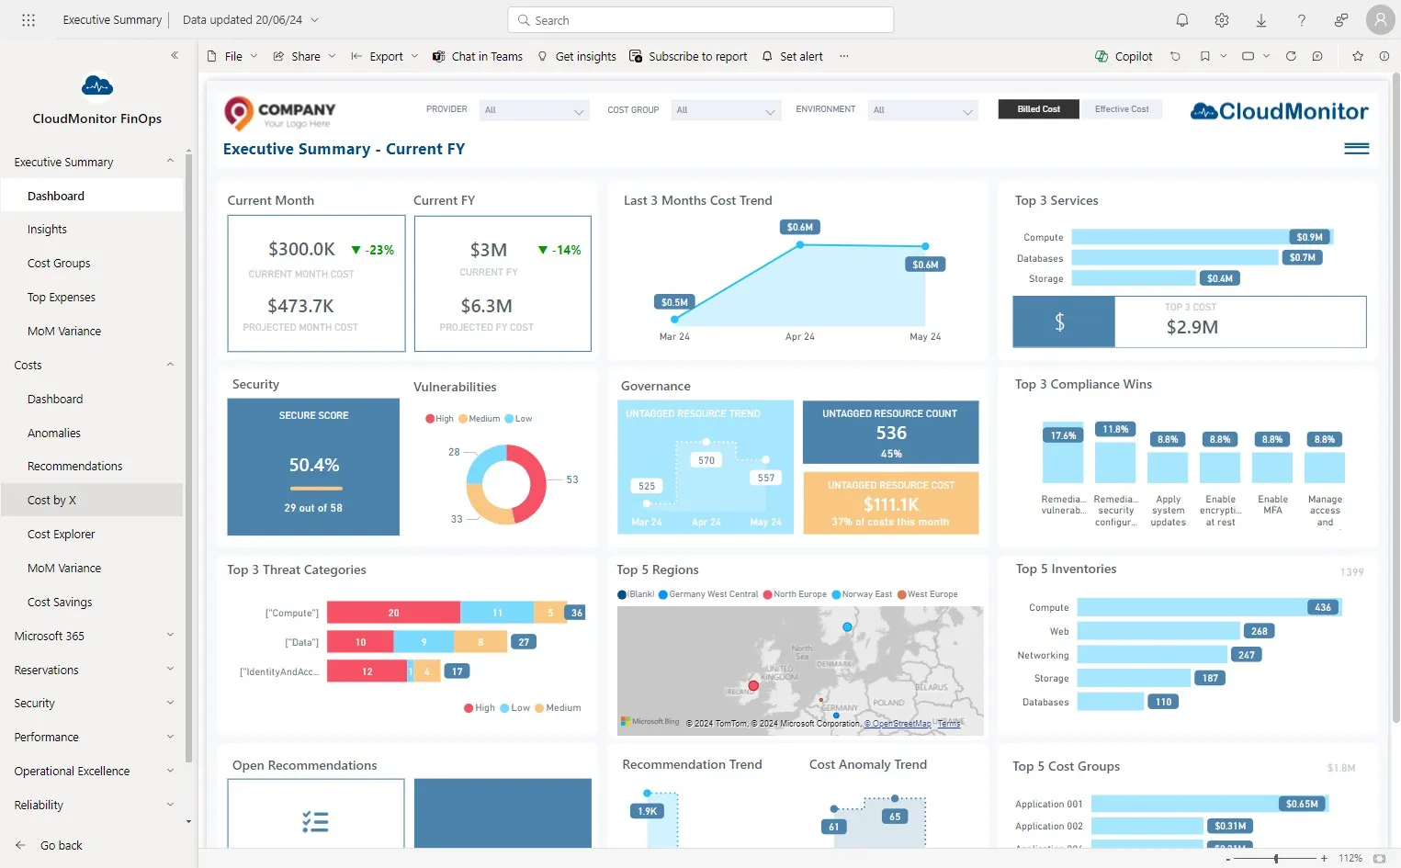
Task: Click the North Europe legend swatch
Action: pyautogui.click(x=768, y=594)
